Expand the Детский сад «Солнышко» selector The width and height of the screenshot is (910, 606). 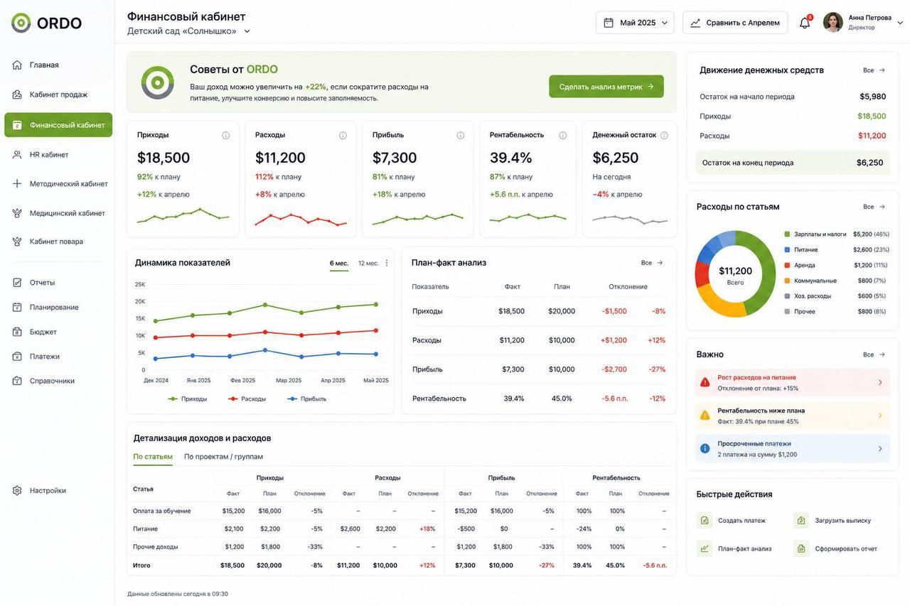[x=189, y=31]
